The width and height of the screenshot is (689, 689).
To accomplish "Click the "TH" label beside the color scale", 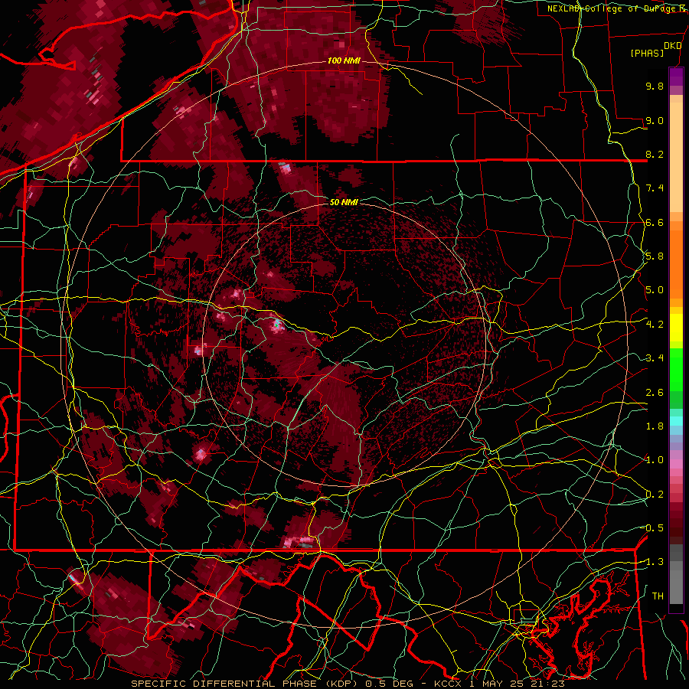I will [658, 596].
